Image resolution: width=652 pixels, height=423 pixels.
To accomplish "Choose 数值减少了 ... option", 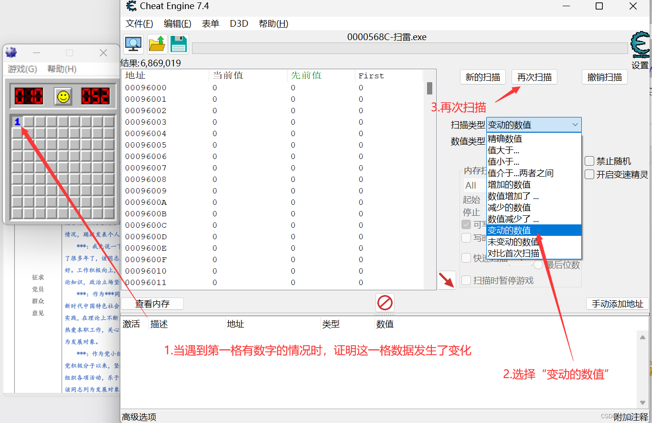I will (534, 219).
